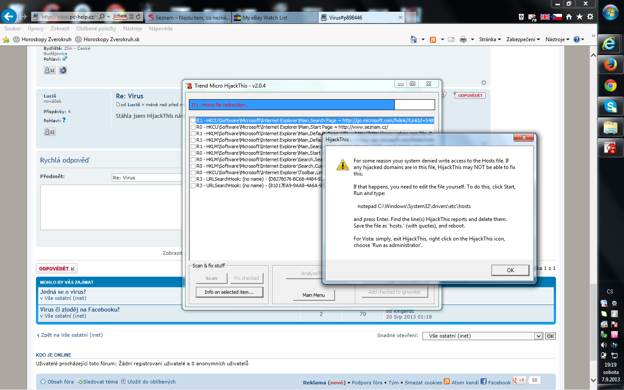This screenshot has height=390, width=624.
Task: Check the R3 URLSearchHook 81017EA9 entry
Action: pos(193,186)
